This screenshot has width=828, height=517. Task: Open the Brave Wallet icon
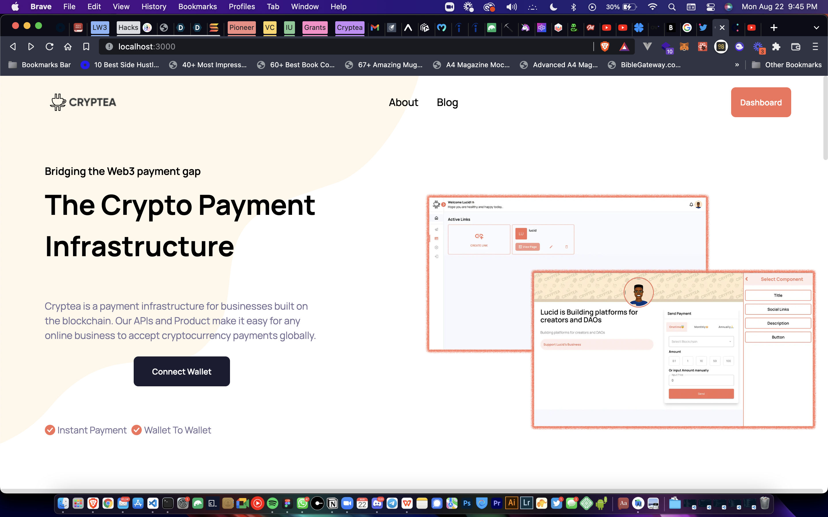796,47
